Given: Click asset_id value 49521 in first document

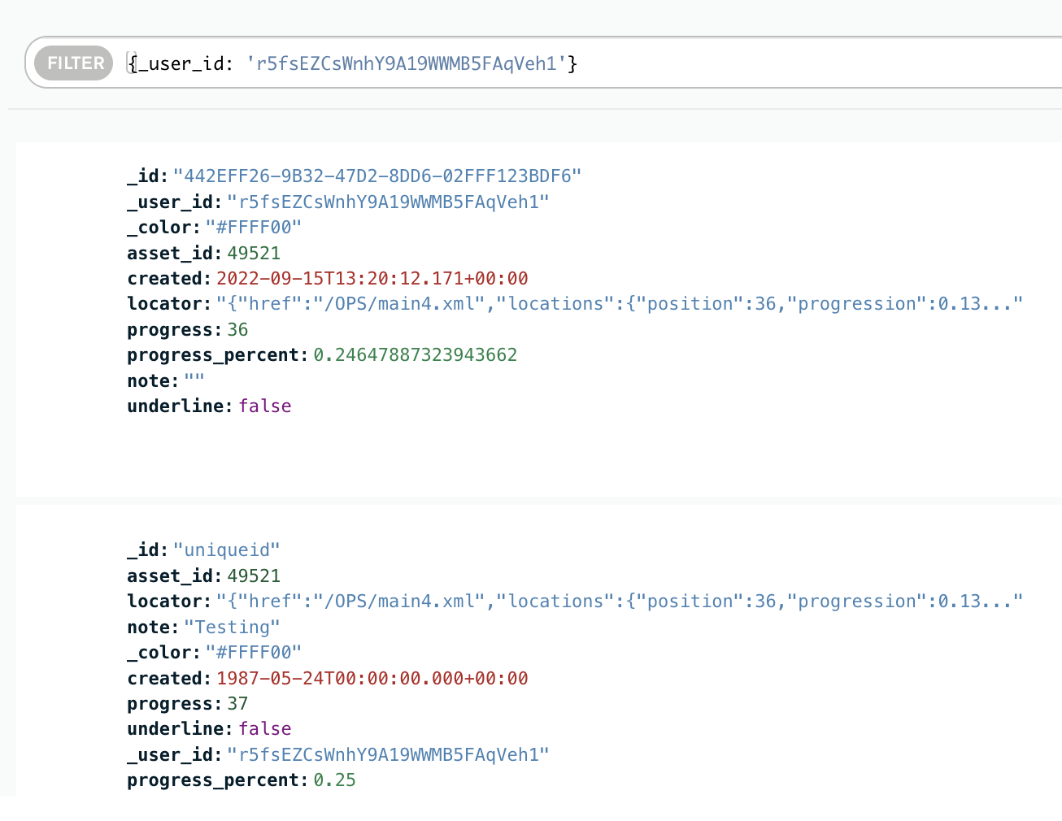Looking at the screenshot, I should pyautogui.click(x=254, y=254).
